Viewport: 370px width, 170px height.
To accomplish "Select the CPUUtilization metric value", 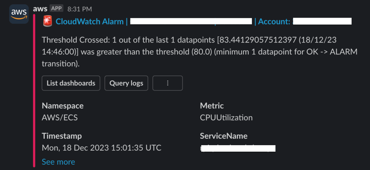I will [226, 117].
